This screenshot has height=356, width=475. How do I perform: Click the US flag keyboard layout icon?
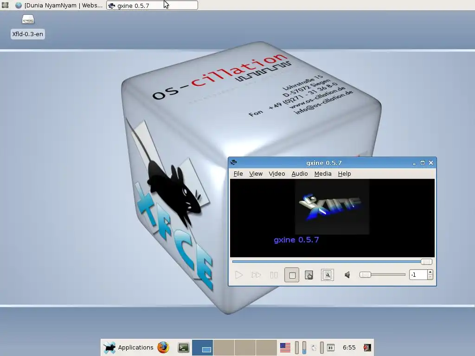point(285,348)
